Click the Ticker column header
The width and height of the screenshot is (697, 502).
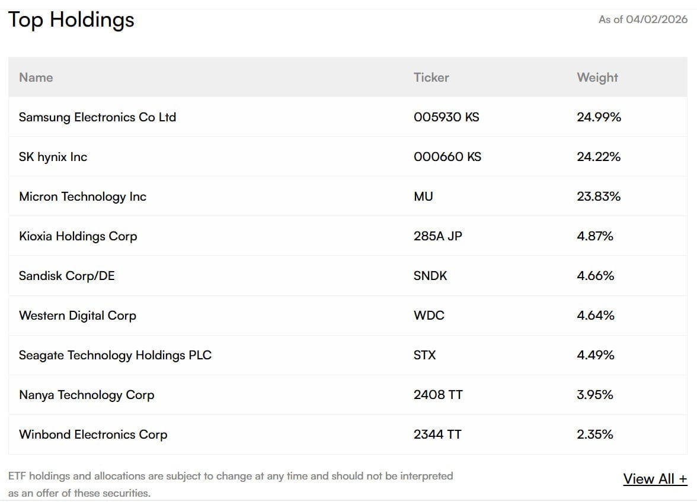pos(431,78)
